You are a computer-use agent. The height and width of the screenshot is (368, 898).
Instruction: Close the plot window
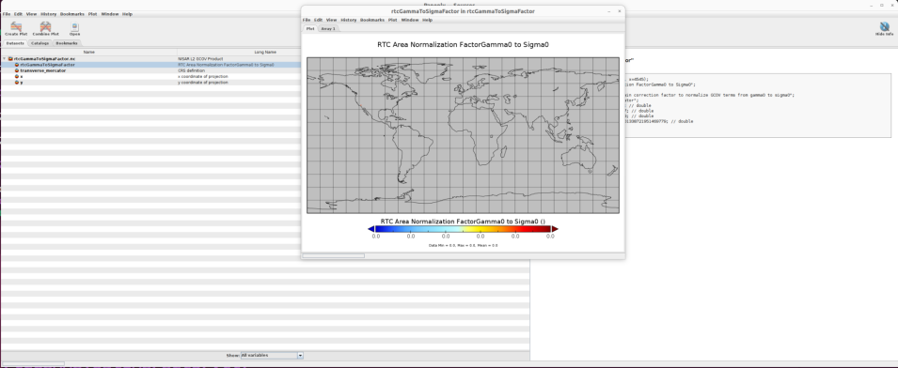[x=619, y=11]
